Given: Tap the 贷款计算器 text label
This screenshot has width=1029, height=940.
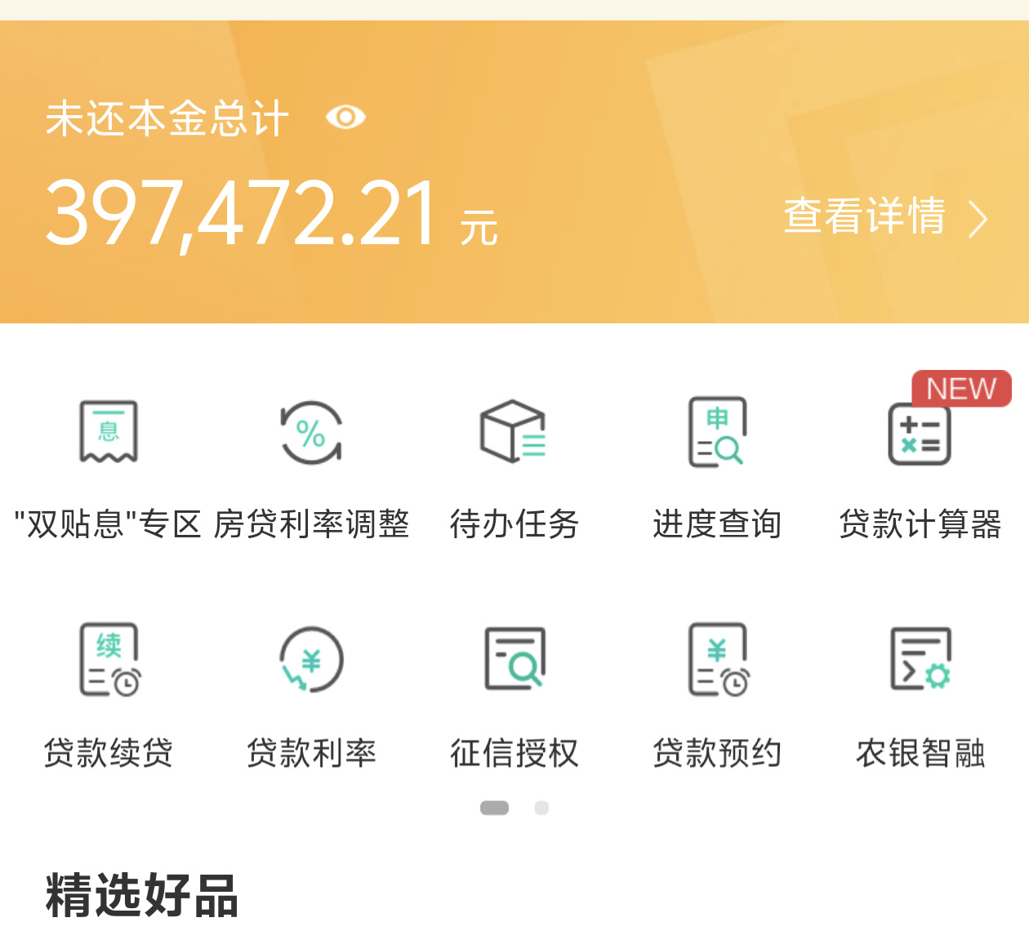Looking at the screenshot, I should coord(920,524).
